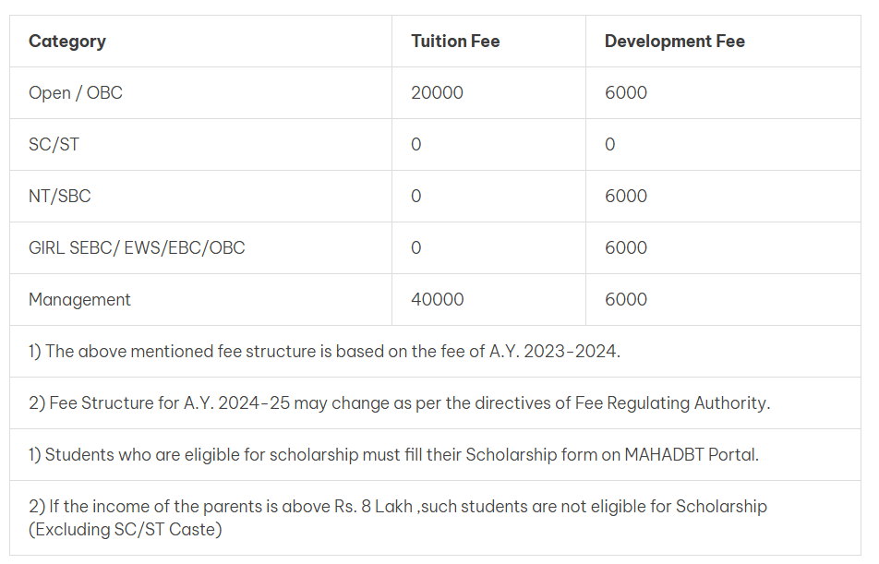The height and width of the screenshot is (564, 879).
Task: Select the Open / OBC category cell
Action: click(x=76, y=93)
